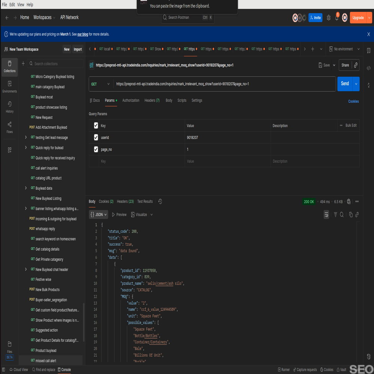The image size is (374, 374).
Task: Open the code snippet icon in right sidebar
Action: (368, 68)
